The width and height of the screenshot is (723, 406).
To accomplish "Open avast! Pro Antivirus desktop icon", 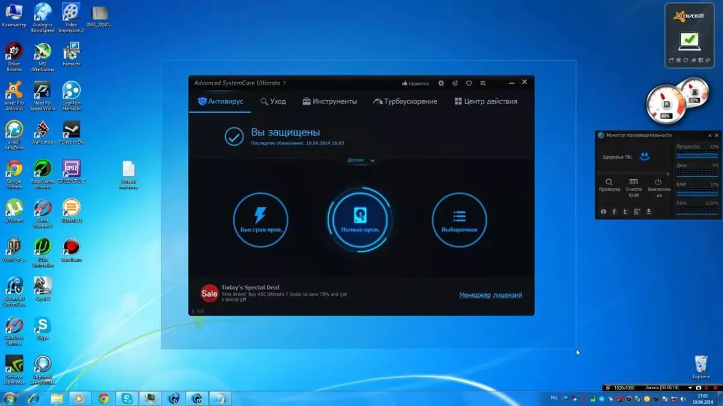I will click(14, 96).
